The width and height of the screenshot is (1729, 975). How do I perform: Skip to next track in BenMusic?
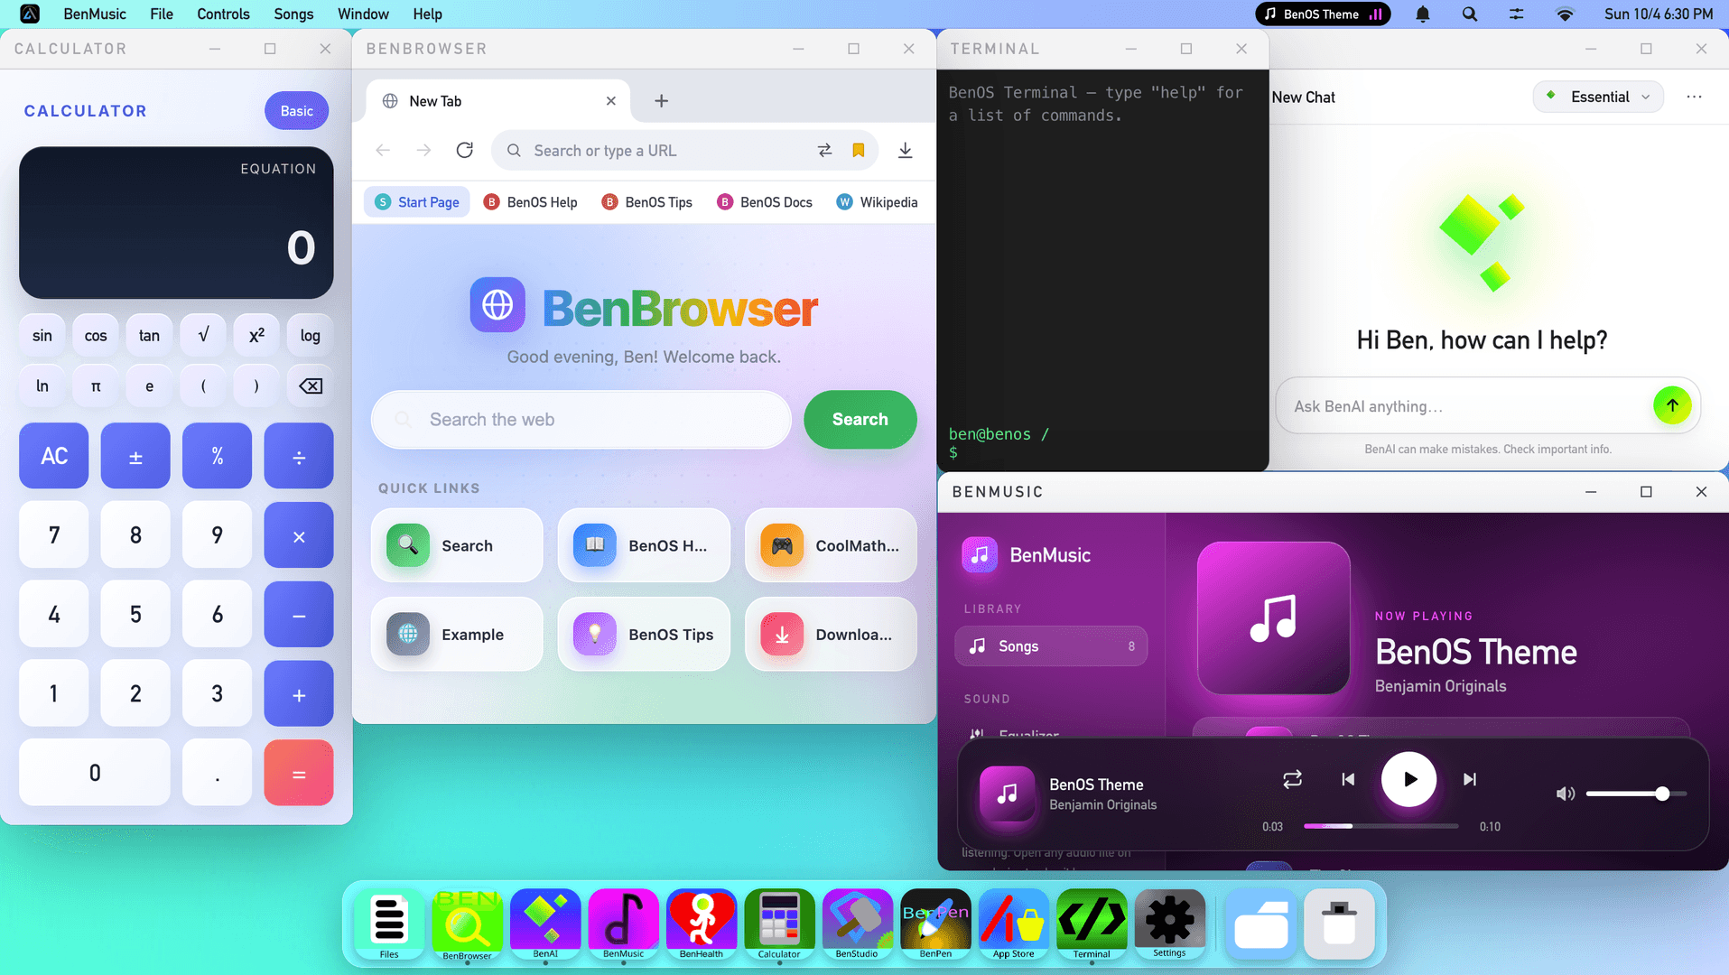[1470, 779]
